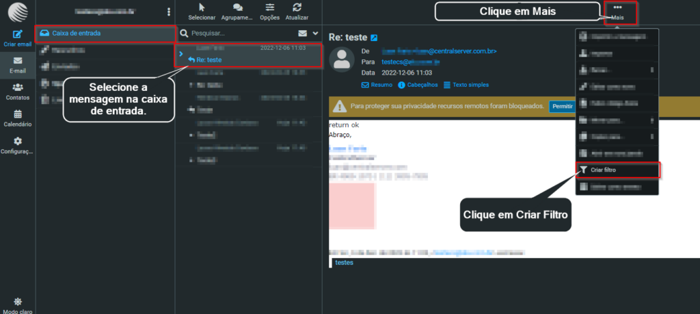Click the Agrupamento threads icon
Viewport: 700px width, 314px height.
click(x=237, y=10)
